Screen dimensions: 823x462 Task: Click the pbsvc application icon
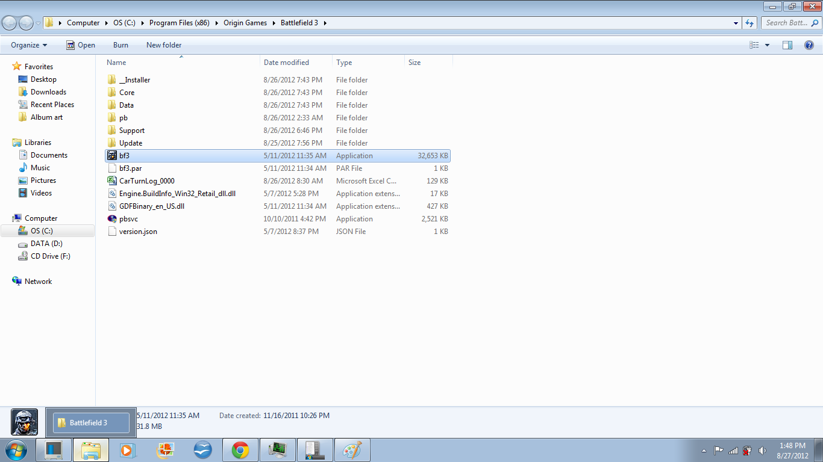(x=111, y=219)
